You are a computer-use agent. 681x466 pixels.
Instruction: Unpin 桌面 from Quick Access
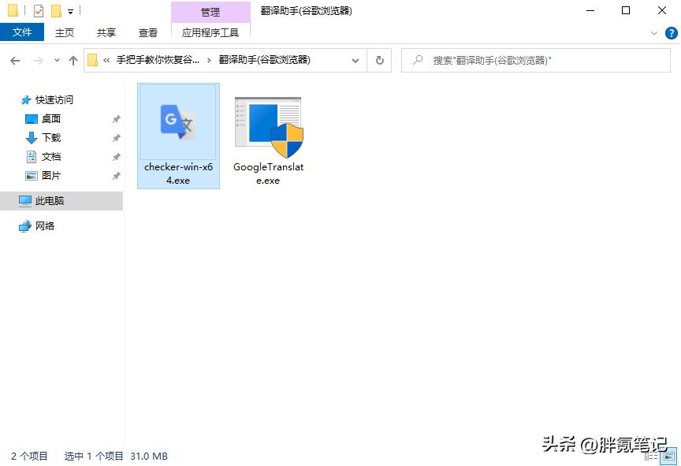pyautogui.click(x=117, y=118)
